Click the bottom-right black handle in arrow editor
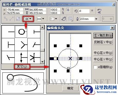 click(x=81, y=71)
